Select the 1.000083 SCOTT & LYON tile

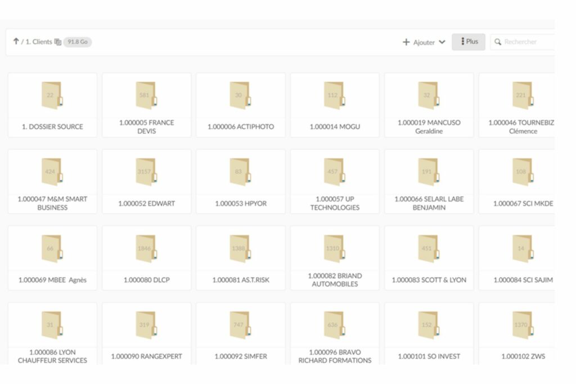pyautogui.click(x=429, y=258)
